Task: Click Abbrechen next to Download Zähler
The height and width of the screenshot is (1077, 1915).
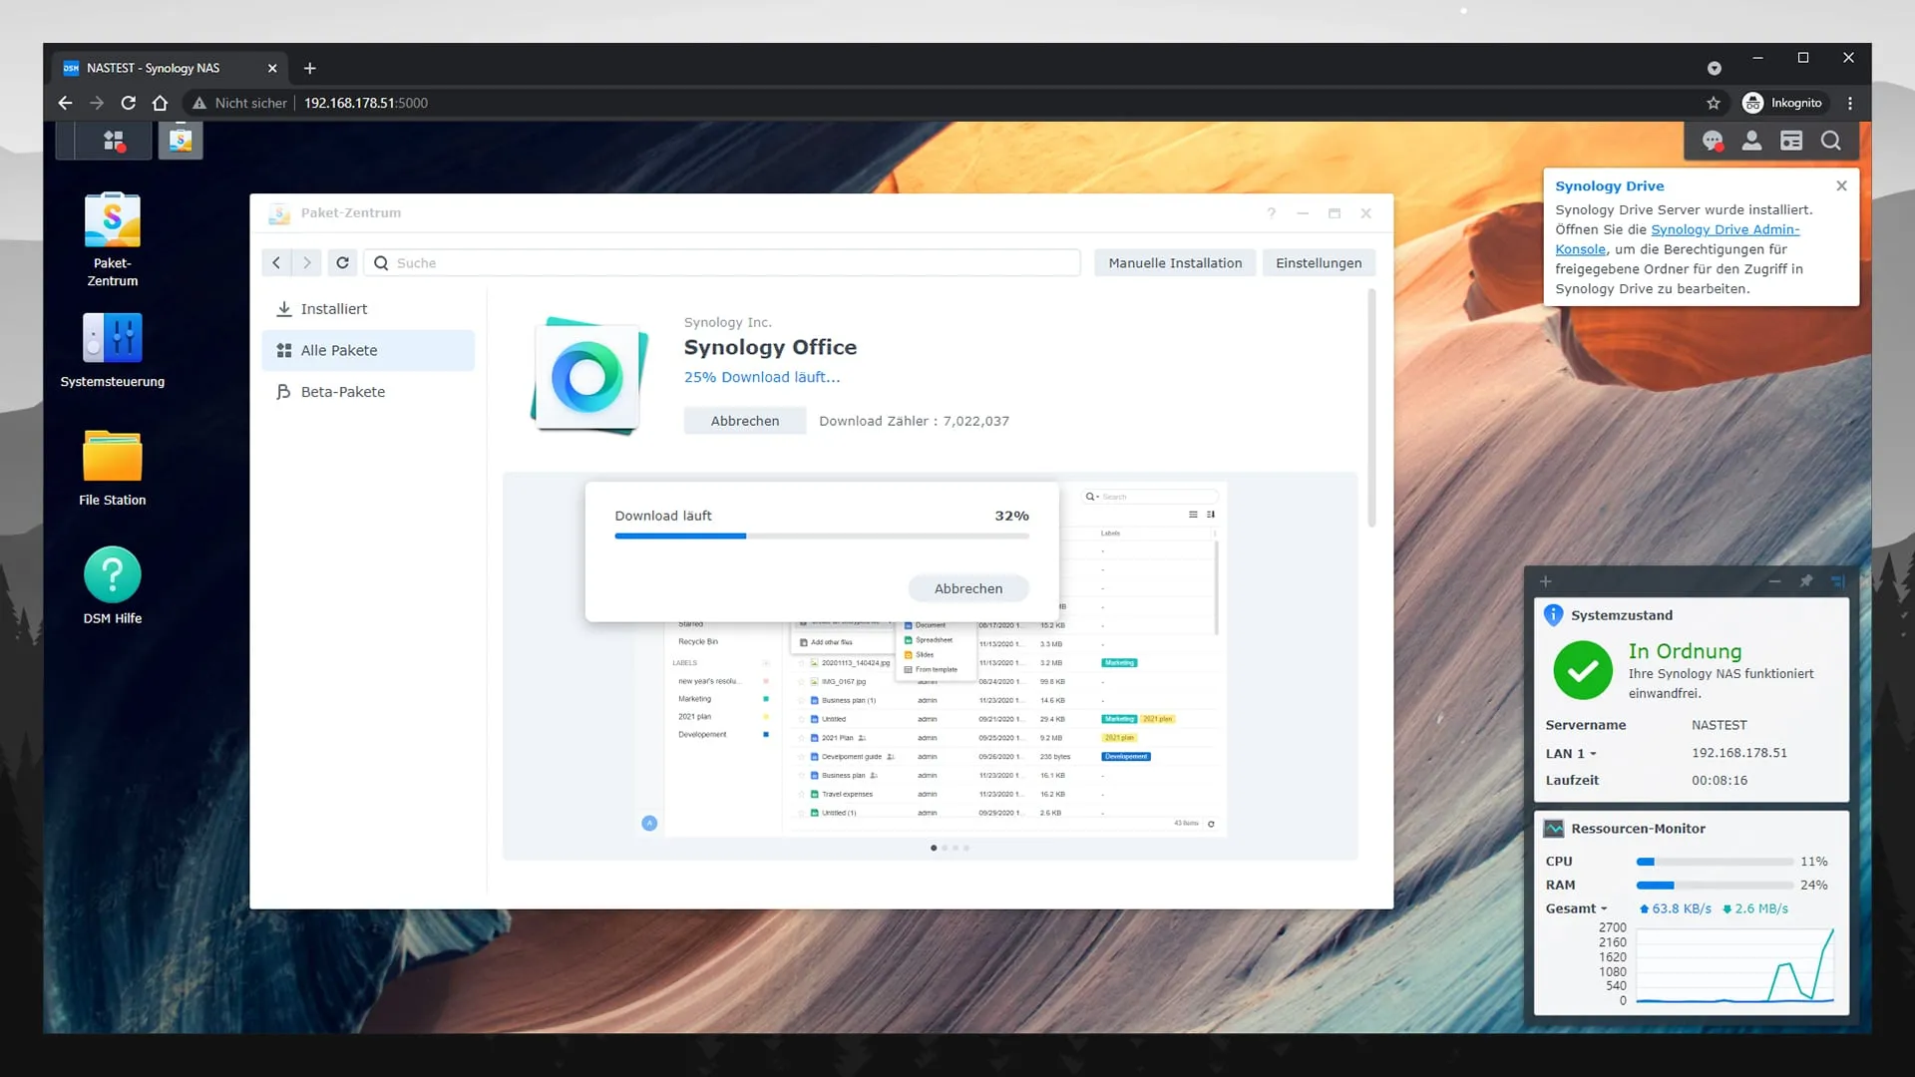Action: click(x=745, y=421)
